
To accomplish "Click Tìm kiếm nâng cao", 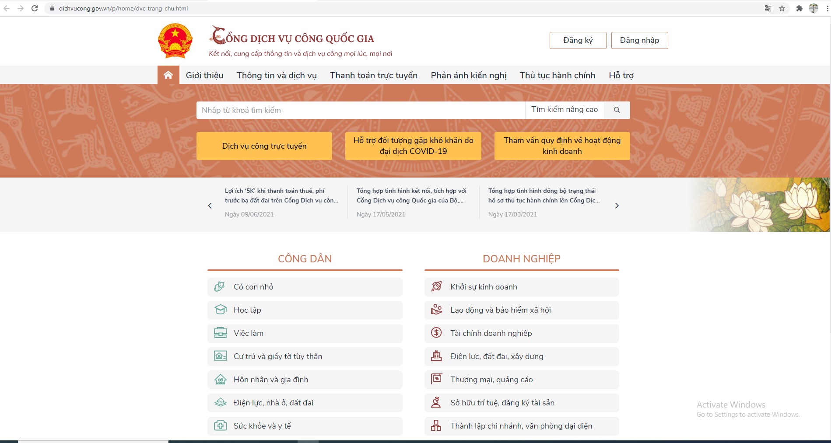I will [565, 110].
